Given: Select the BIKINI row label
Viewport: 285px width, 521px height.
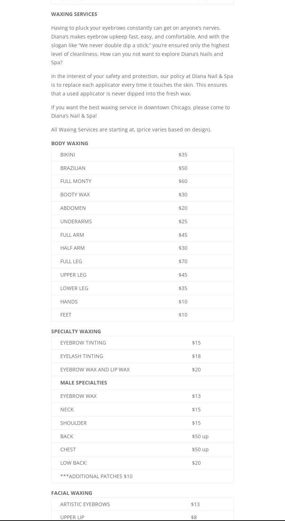Looking at the screenshot, I should point(68,155).
